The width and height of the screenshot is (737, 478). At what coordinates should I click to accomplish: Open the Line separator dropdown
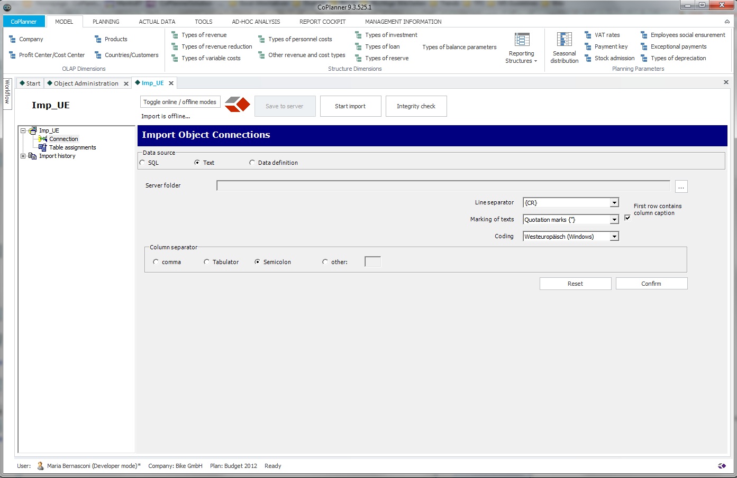pyautogui.click(x=614, y=203)
